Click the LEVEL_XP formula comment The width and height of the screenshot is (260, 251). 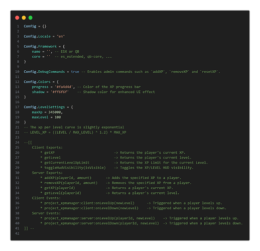tap(75, 133)
